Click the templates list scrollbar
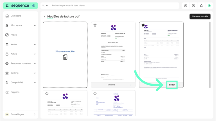The width and height of the screenshot is (216, 121). point(210,55)
